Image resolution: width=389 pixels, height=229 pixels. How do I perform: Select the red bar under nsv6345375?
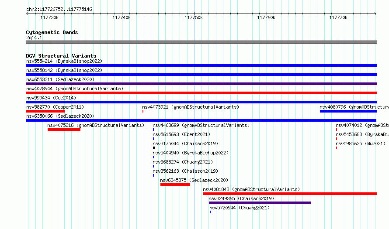(x=175, y=185)
